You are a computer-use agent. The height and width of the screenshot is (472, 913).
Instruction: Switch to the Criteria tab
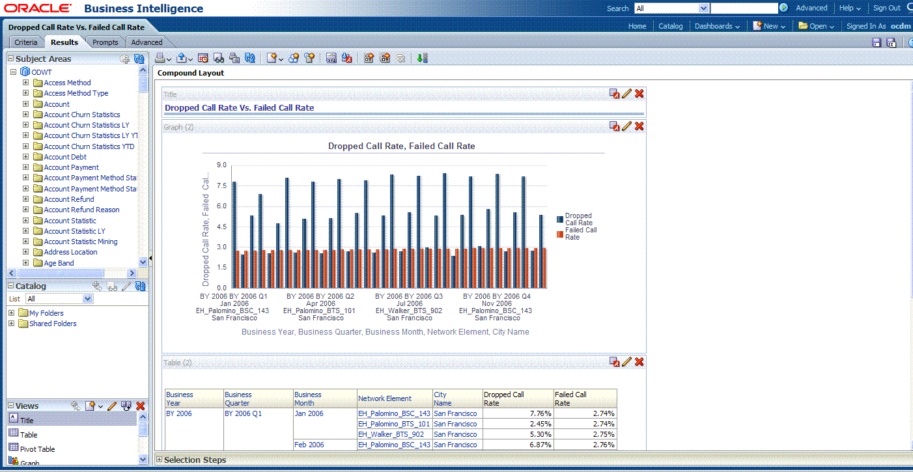pos(26,42)
